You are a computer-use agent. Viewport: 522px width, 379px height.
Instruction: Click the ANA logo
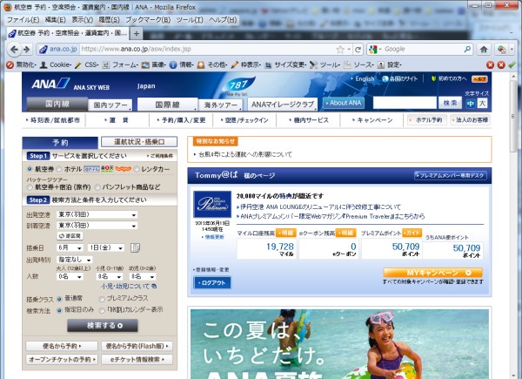coord(50,84)
